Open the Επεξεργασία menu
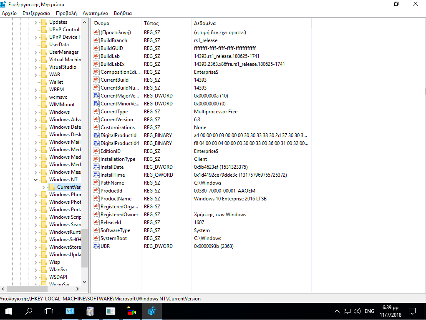Viewport: 426px width, 320px height. pos(36,13)
